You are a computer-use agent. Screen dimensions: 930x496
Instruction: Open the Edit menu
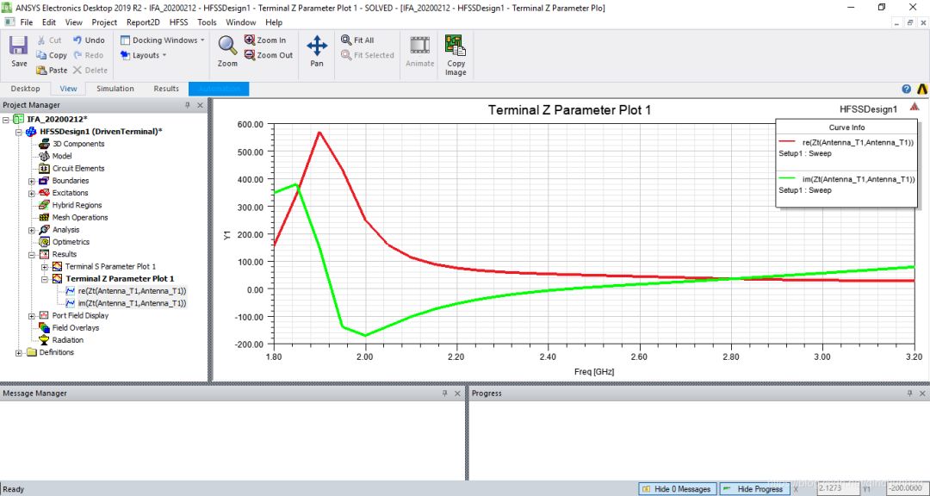48,22
